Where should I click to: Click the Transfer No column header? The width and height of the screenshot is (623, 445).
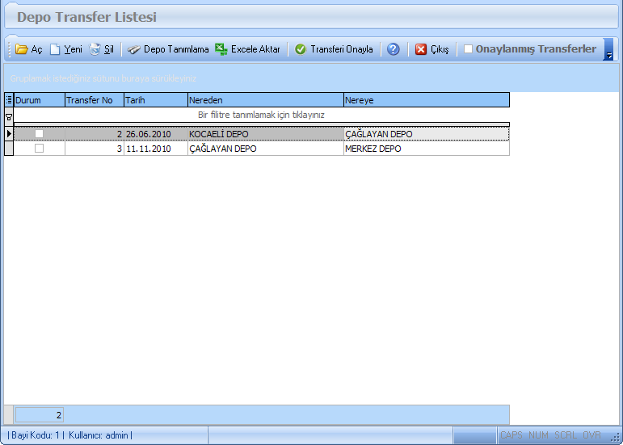click(94, 100)
